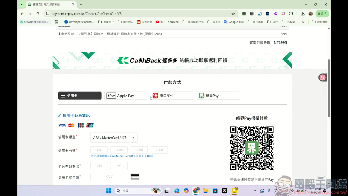
Task: Open Chrome apps grid shortcut
Action: click(x=56, y=22)
